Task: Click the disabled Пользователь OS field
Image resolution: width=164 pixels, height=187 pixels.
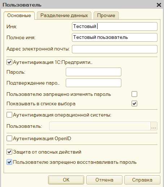Action: click(100, 126)
